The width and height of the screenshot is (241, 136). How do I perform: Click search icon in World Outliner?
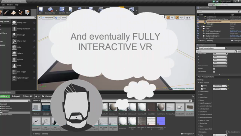[239, 12]
